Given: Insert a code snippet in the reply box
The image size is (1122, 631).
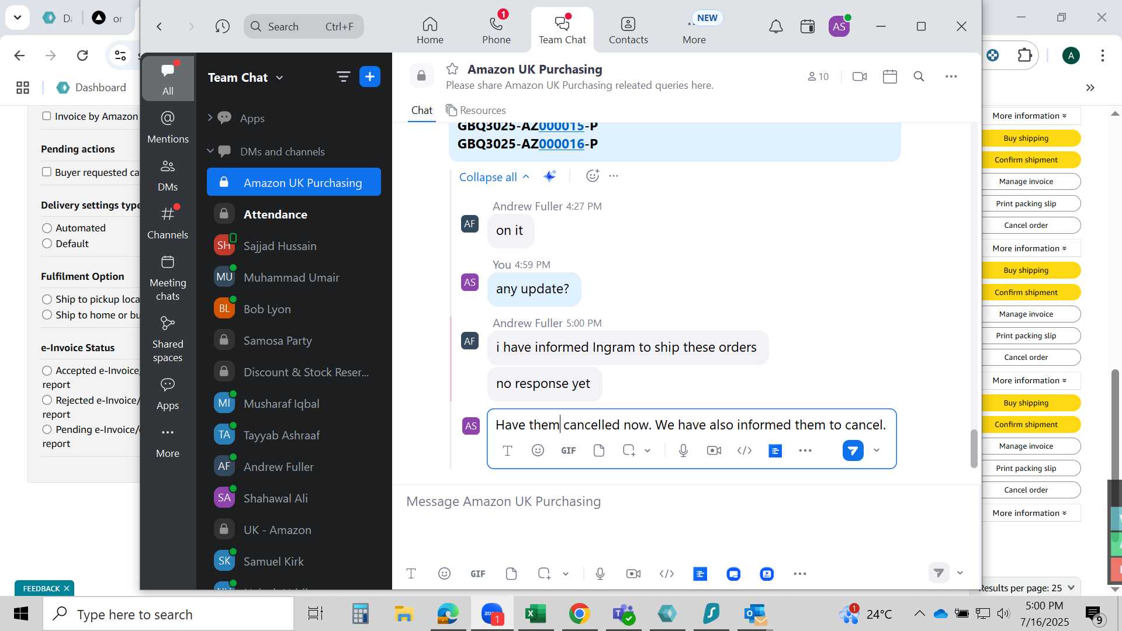Looking at the screenshot, I should click(x=744, y=450).
